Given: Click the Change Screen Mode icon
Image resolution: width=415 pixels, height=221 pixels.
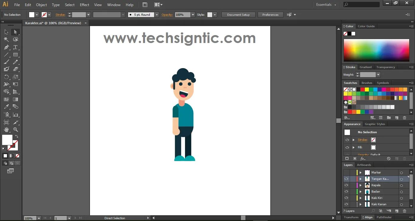Looking at the screenshot, I should pyautogui.click(x=11, y=171).
